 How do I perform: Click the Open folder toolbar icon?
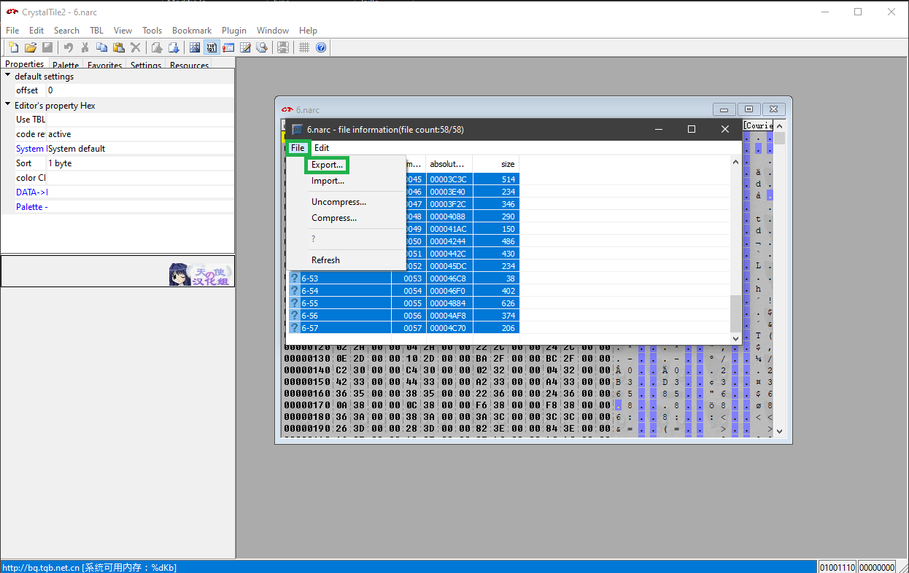(31, 48)
